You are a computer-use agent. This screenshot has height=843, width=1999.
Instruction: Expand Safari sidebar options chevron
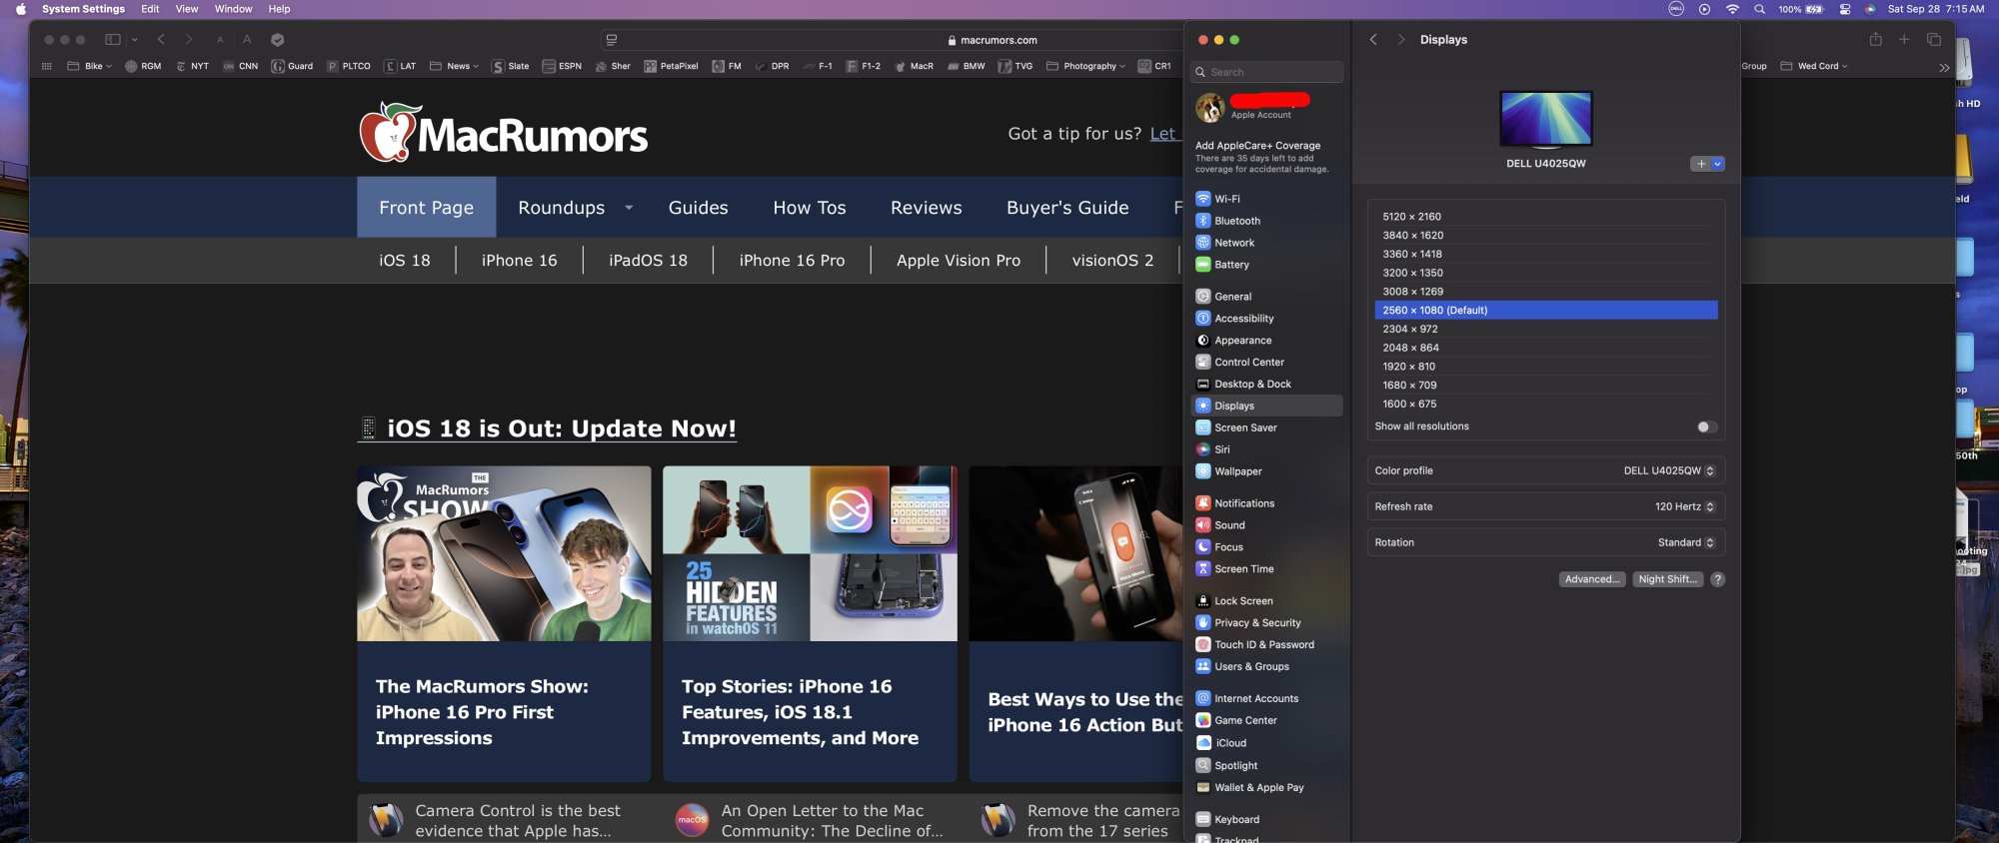(x=134, y=40)
